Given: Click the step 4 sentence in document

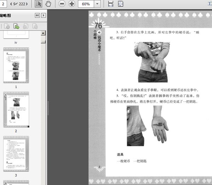Looking at the screenshot, I should (158, 90).
